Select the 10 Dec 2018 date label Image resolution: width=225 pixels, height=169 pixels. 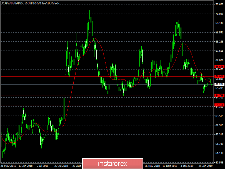pyautogui.click(x=170, y=167)
